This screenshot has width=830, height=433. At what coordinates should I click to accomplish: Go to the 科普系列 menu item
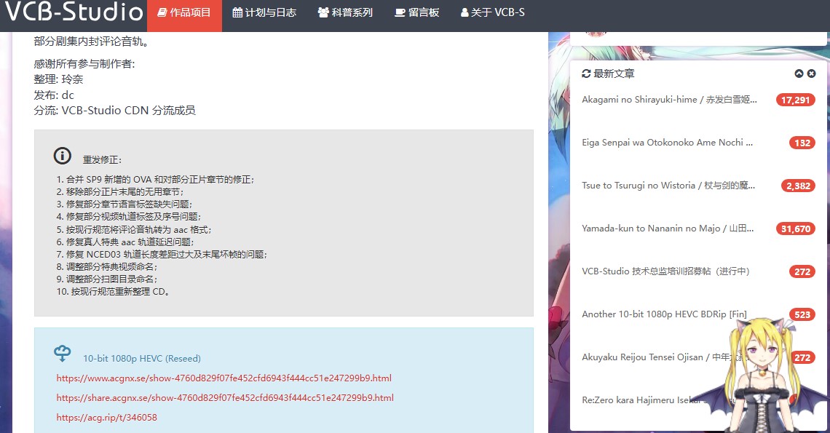click(345, 13)
